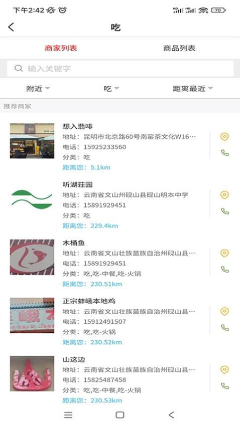240x426 pixels.
Task: Open map location for 听湖荘园
Action: pos(224,195)
